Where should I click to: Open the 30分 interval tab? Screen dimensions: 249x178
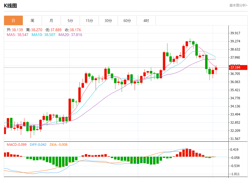[108, 21]
